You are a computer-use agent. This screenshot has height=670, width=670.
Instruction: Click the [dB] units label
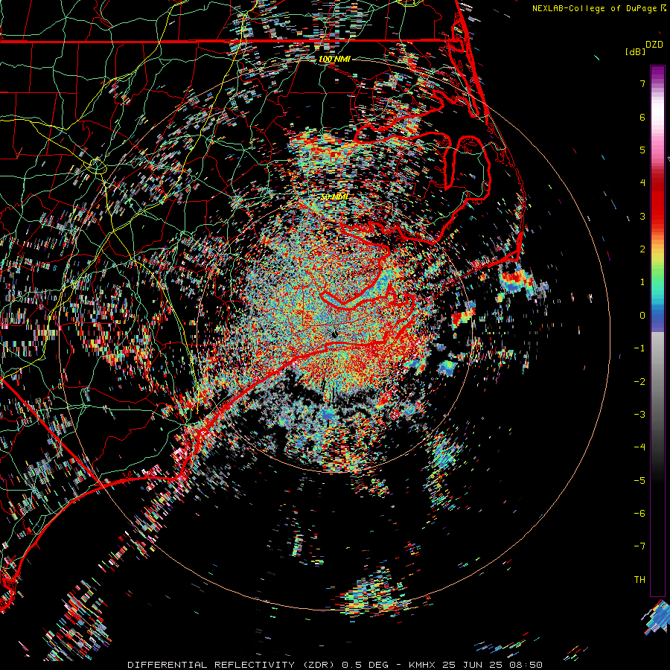[635, 51]
